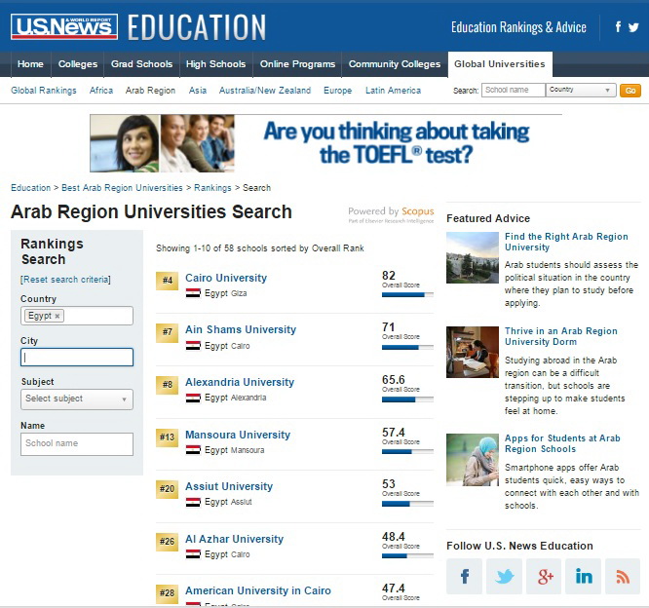Open the High Schools tab
This screenshot has height=608, width=649.
[x=216, y=64]
